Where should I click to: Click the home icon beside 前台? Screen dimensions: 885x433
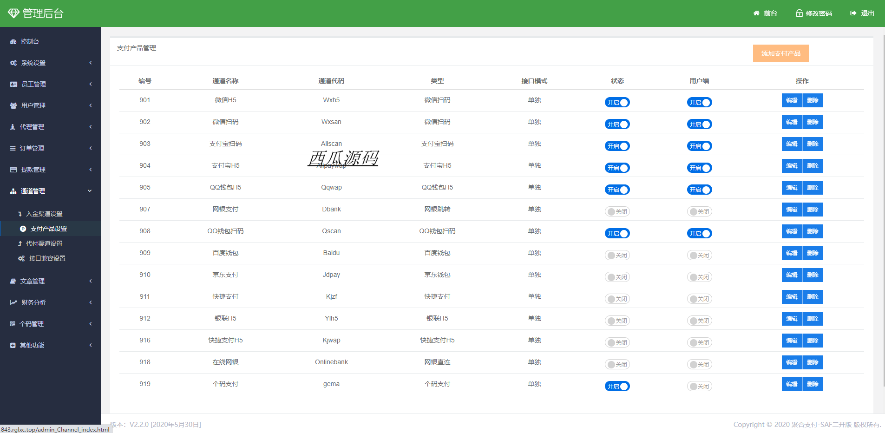point(756,13)
